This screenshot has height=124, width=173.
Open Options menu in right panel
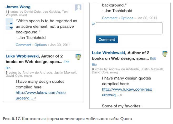click(x=127, y=18)
